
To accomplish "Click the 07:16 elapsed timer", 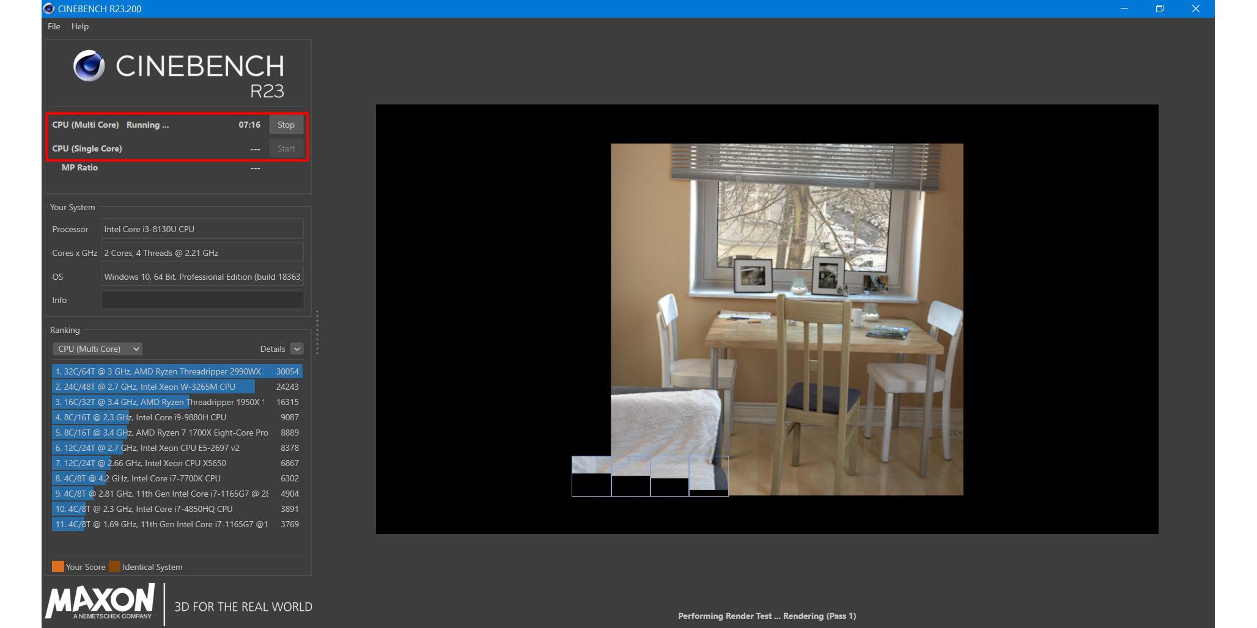I will 249,125.
